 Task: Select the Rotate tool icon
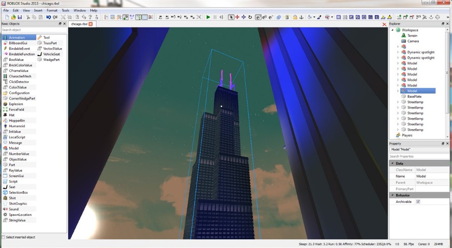pyautogui.click(x=250, y=17)
